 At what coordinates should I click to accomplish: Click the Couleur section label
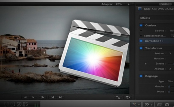click(x=151, y=25)
